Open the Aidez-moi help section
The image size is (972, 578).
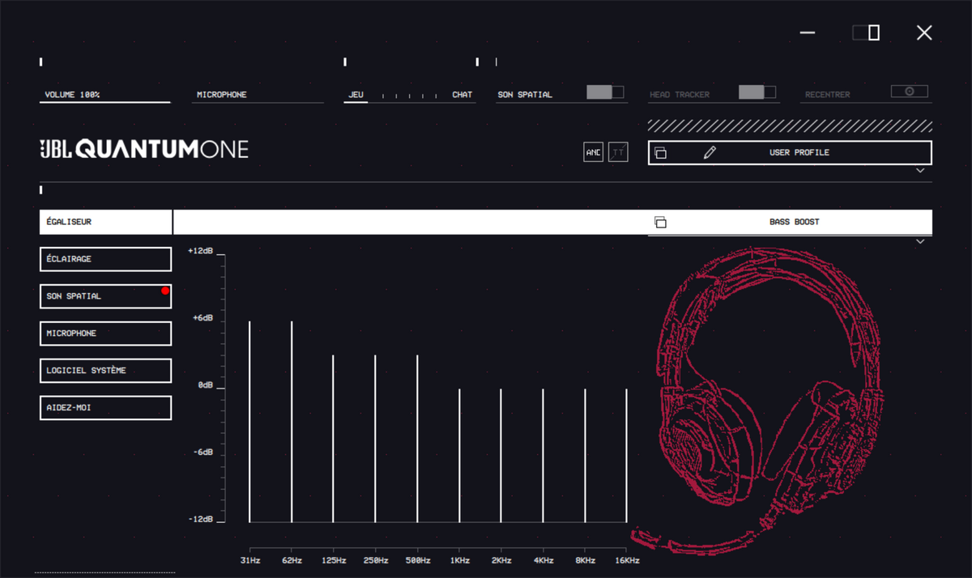pyautogui.click(x=105, y=408)
